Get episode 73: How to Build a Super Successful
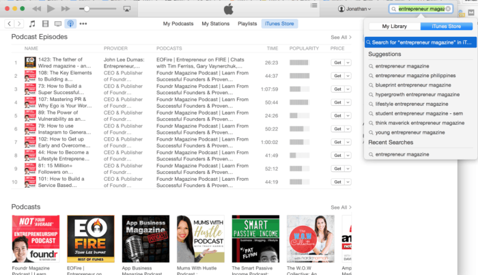The width and height of the screenshot is (478, 275). coord(338,89)
